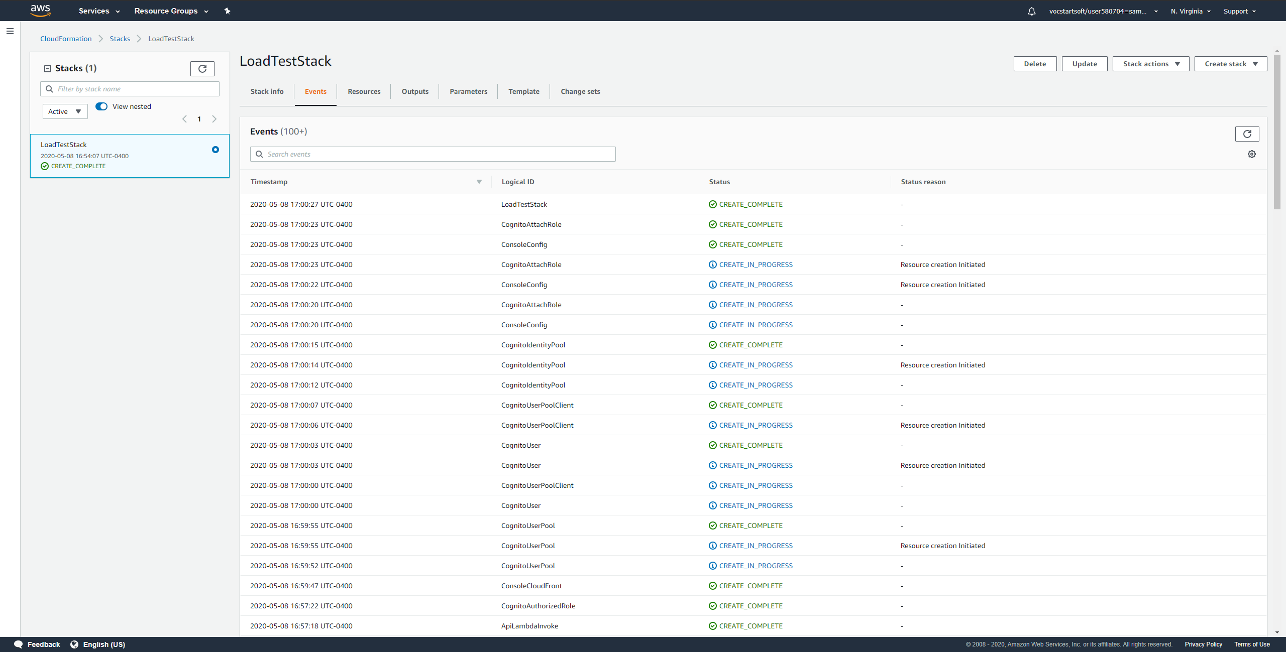1286x652 pixels.
Task: Focus the Search events field
Action: pyautogui.click(x=433, y=154)
